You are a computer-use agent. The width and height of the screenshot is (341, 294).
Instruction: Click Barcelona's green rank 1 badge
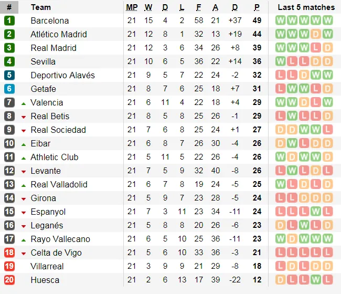tap(9, 20)
